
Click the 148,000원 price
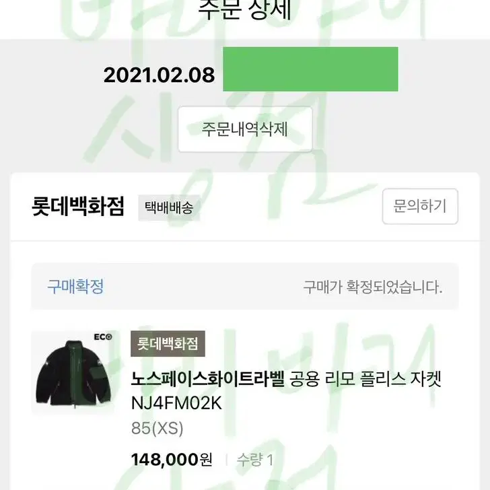172,460
